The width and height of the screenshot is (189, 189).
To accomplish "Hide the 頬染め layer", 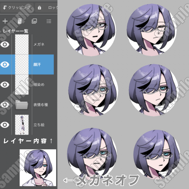I will [5, 85].
